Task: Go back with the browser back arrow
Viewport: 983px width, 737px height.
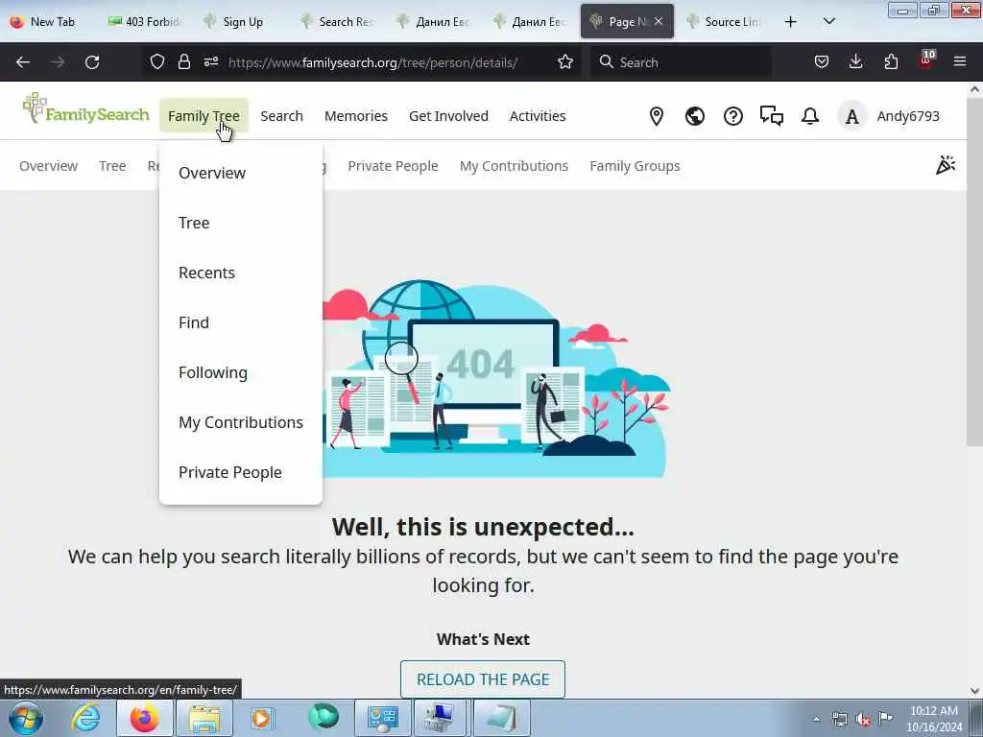Action: click(x=23, y=62)
